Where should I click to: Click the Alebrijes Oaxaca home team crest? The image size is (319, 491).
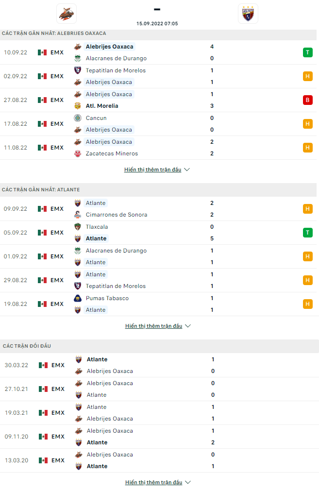tap(66, 14)
